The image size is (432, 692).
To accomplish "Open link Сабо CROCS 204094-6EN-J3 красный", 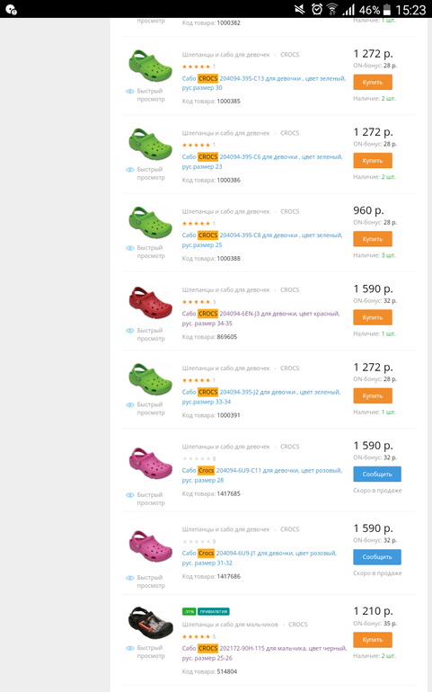I will click(260, 318).
